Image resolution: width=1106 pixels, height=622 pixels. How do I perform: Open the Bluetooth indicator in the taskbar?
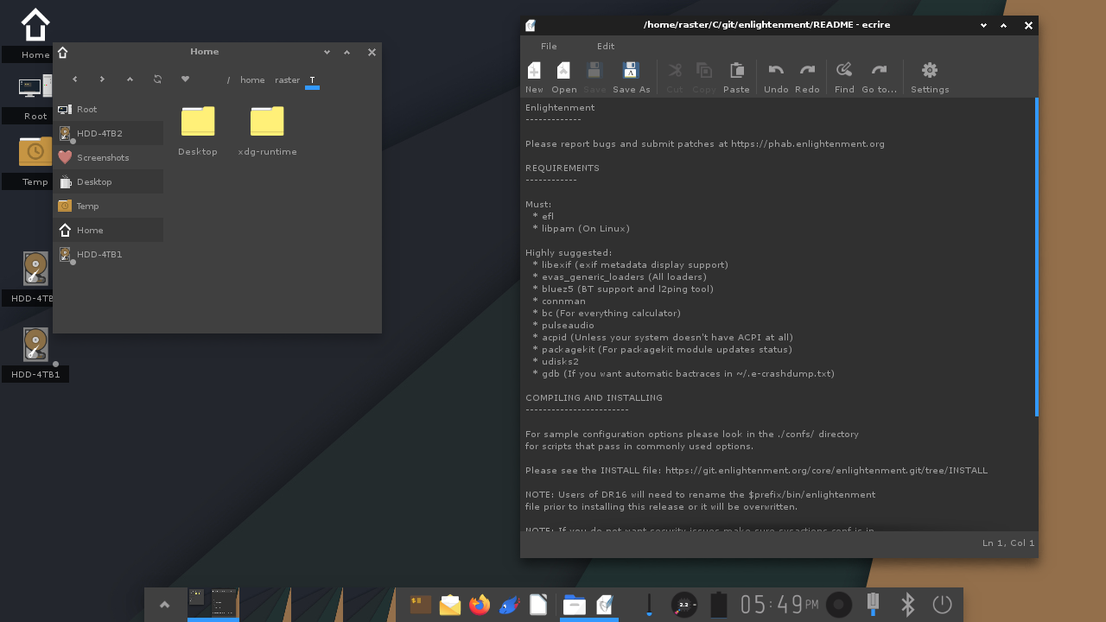click(x=907, y=605)
